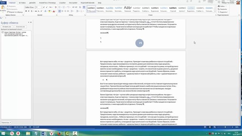Justify the text
The width and height of the screenshot is (242, 136).
(68, 11)
